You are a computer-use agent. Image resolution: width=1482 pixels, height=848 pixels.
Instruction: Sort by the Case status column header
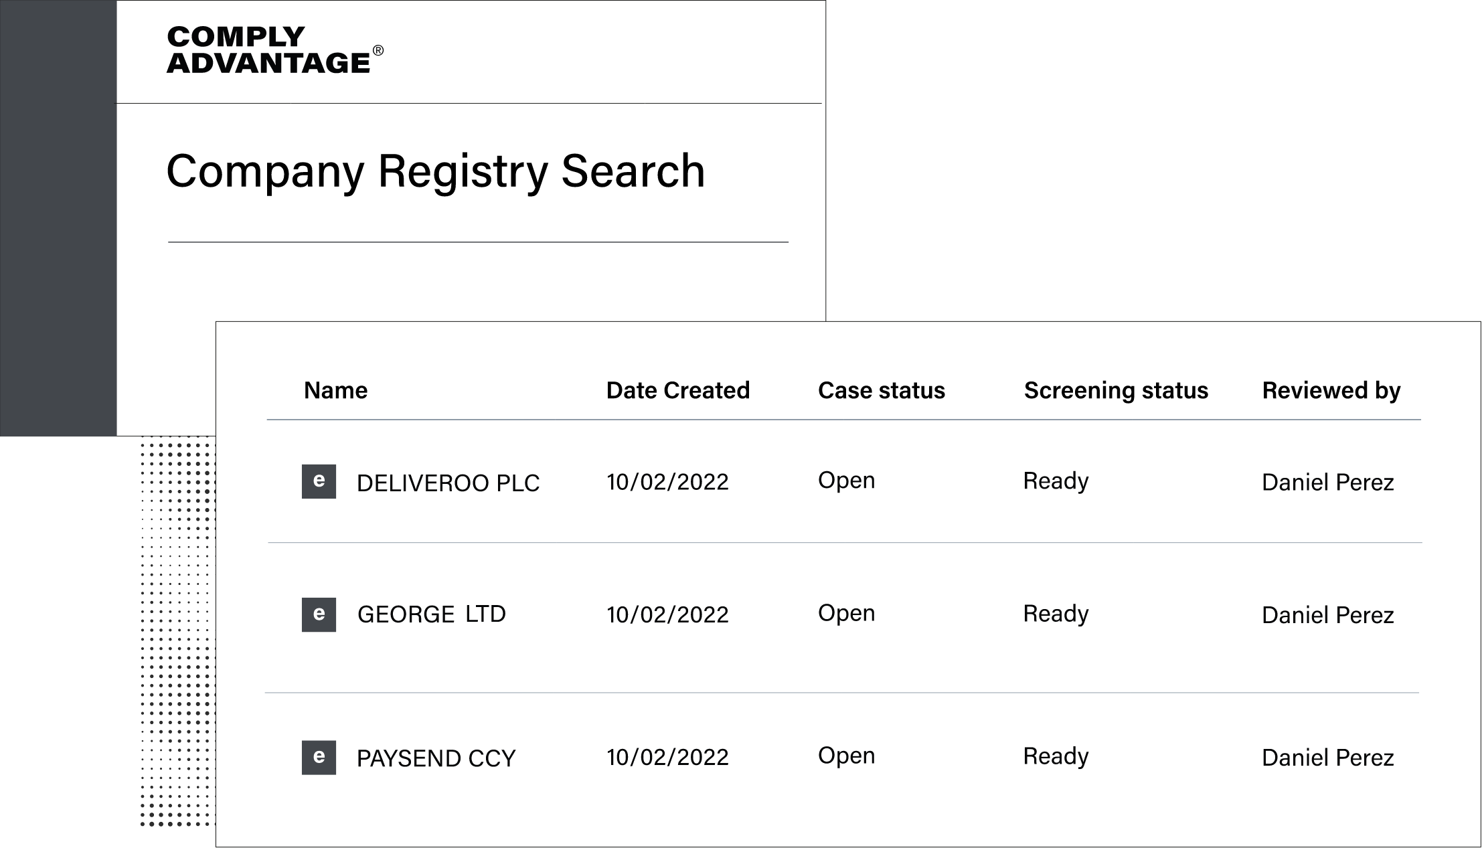(x=881, y=390)
